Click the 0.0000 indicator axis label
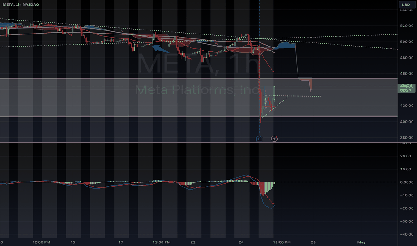This screenshot has width=417, height=246. click(x=407, y=182)
